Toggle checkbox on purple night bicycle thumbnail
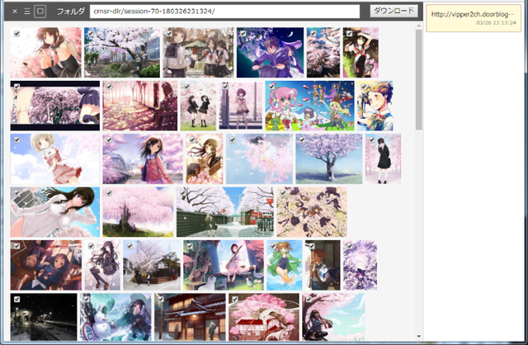 tap(243, 33)
